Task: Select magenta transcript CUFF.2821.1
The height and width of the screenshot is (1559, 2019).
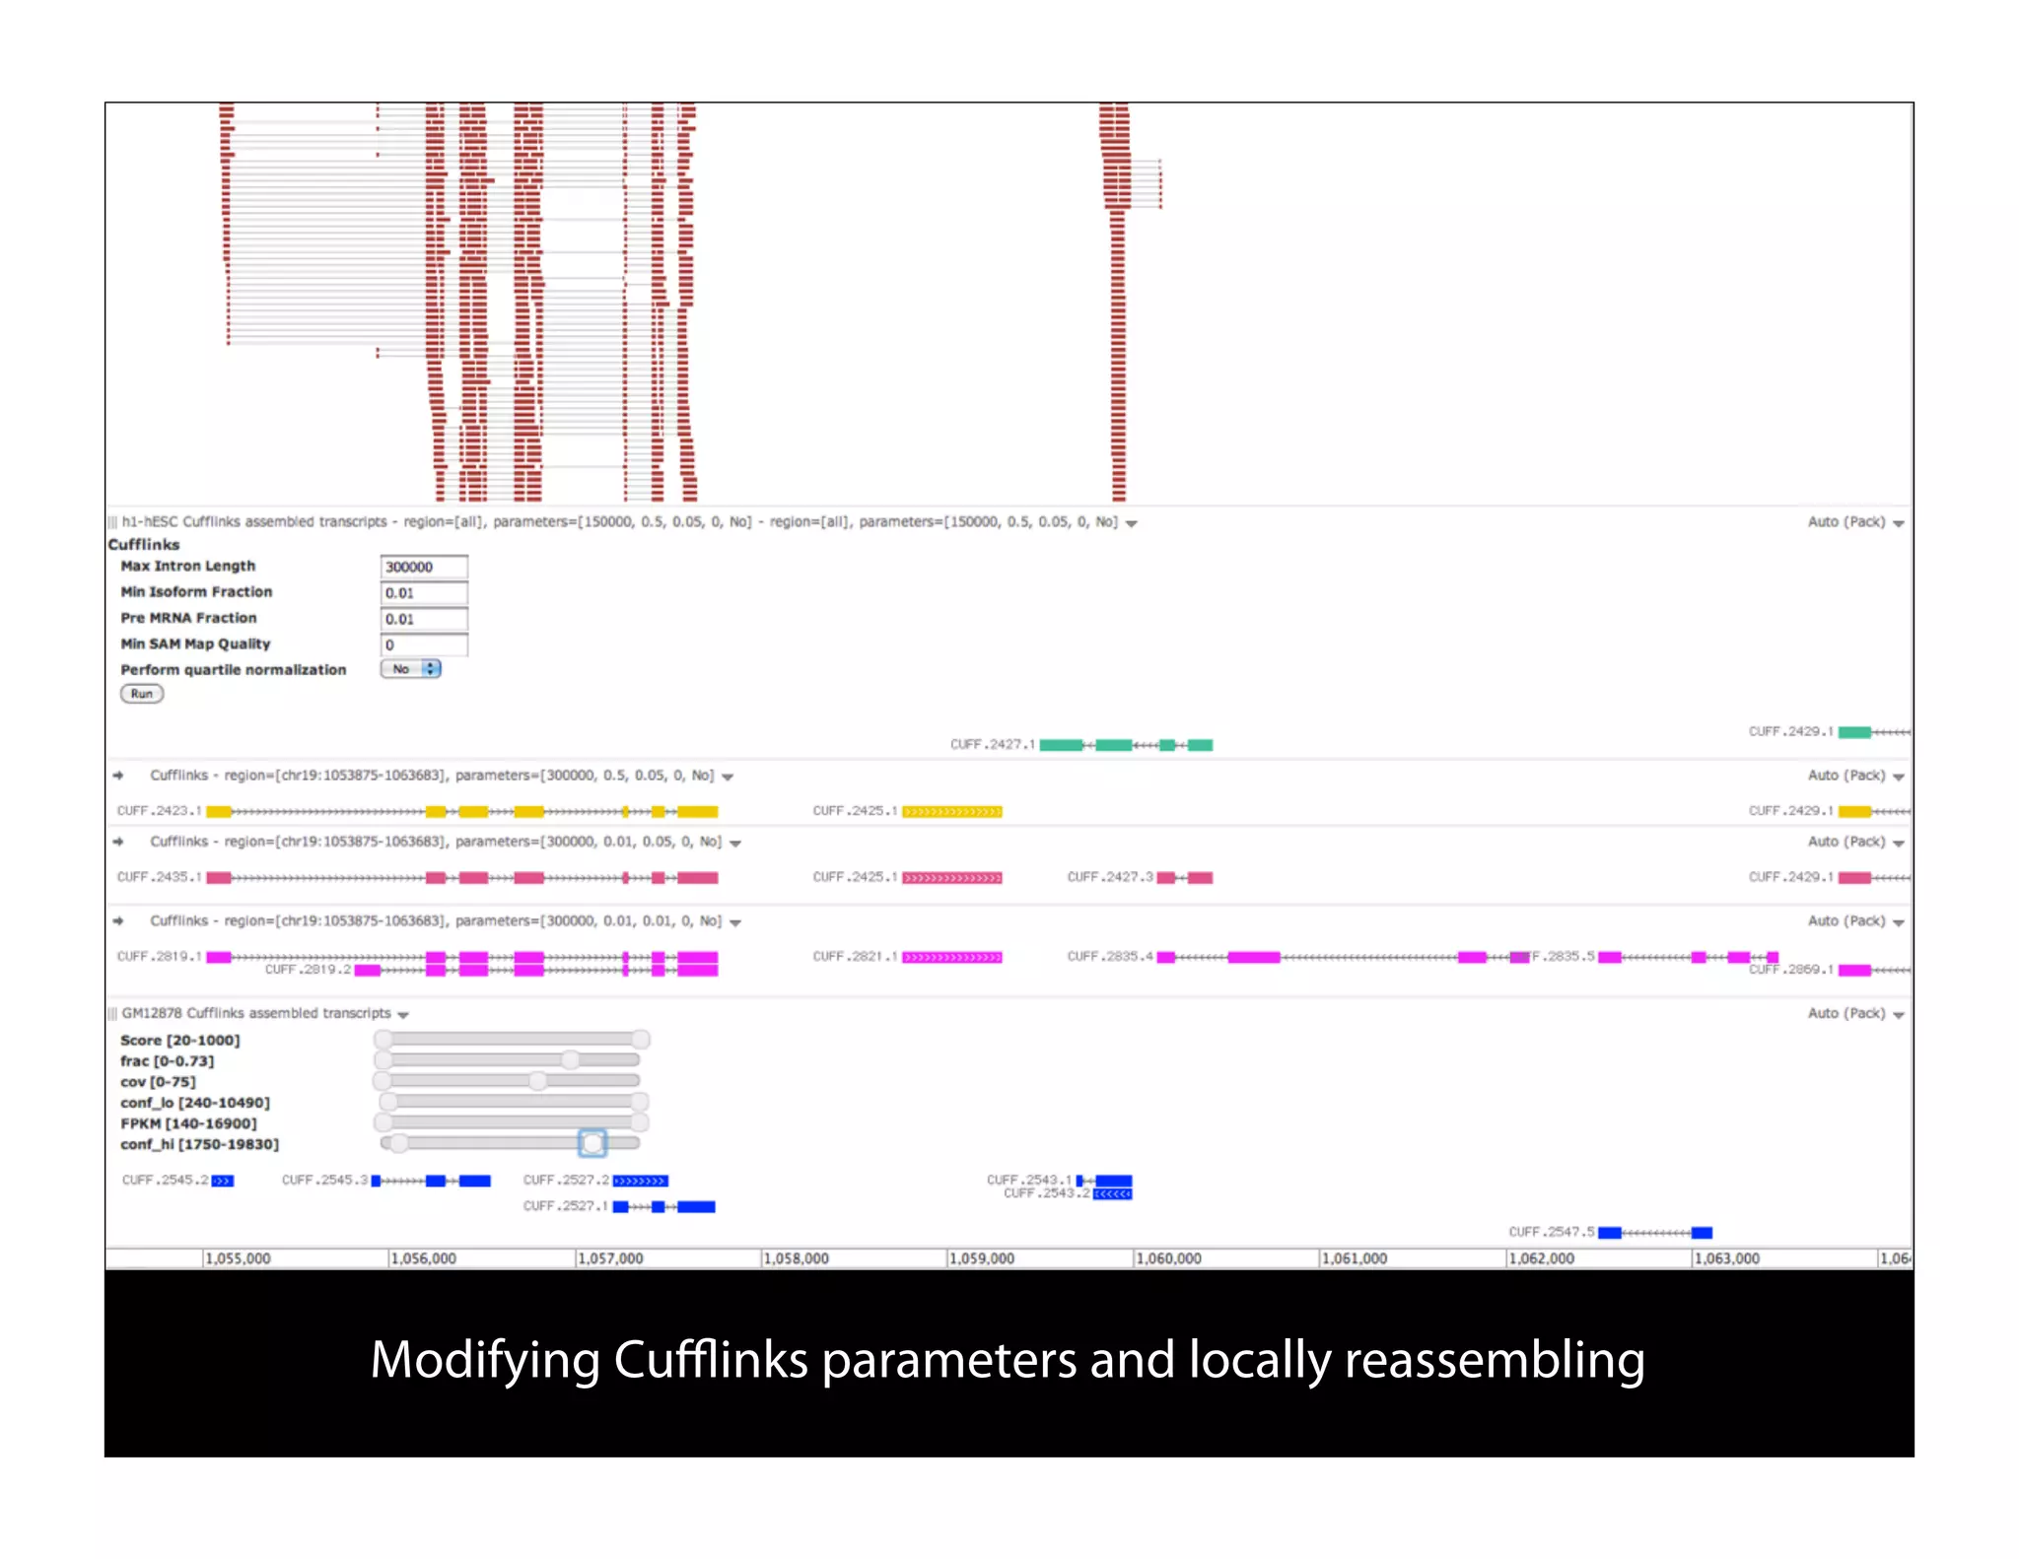Action: 952,957
